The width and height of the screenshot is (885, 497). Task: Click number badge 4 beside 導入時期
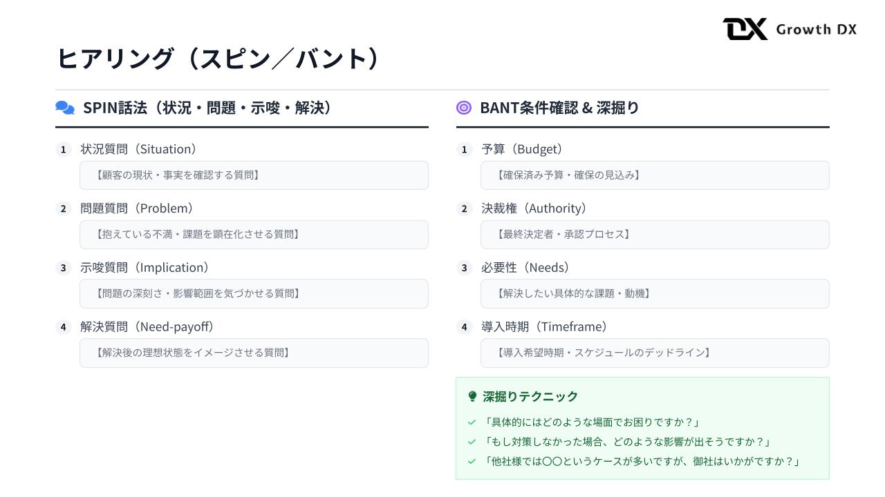pyautogui.click(x=464, y=327)
